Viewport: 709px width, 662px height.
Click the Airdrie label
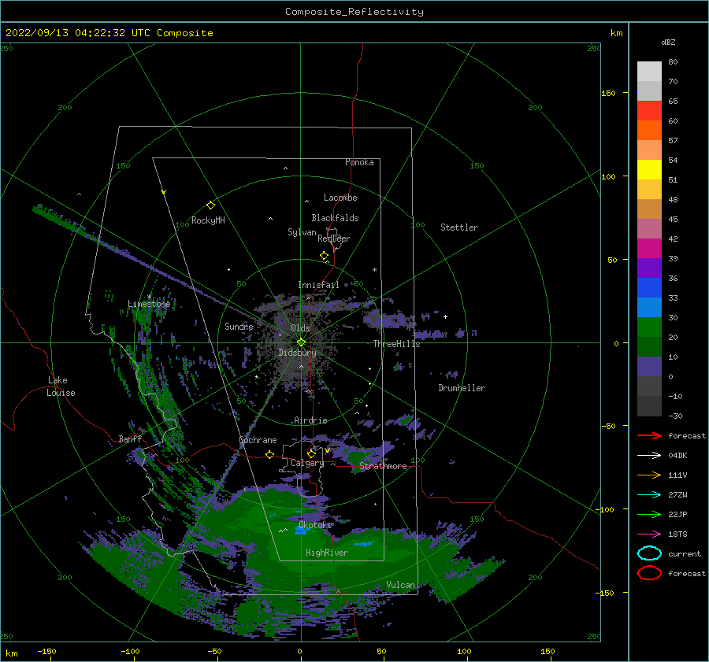tap(310, 420)
